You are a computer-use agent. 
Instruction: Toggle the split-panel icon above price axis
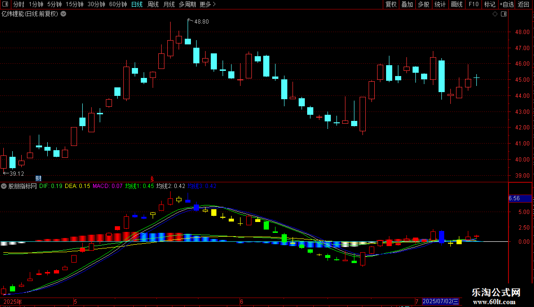(x=504, y=14)
